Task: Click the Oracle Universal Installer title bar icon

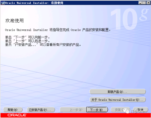Action: pos(3,3)
